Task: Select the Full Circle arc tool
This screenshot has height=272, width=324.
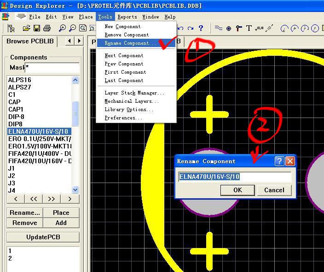Action: [x=315, y=29]
